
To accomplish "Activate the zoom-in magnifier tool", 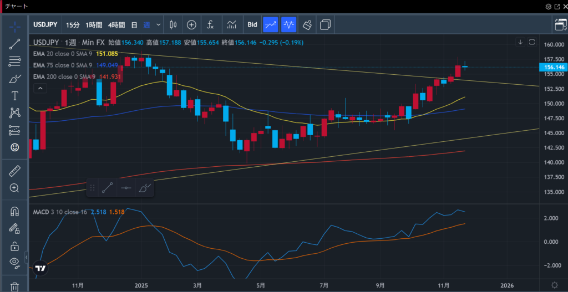I will tap(15, 188).
